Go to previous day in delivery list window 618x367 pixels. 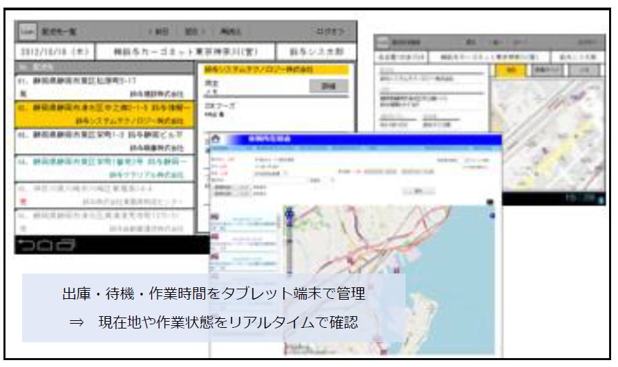[159, 32]
